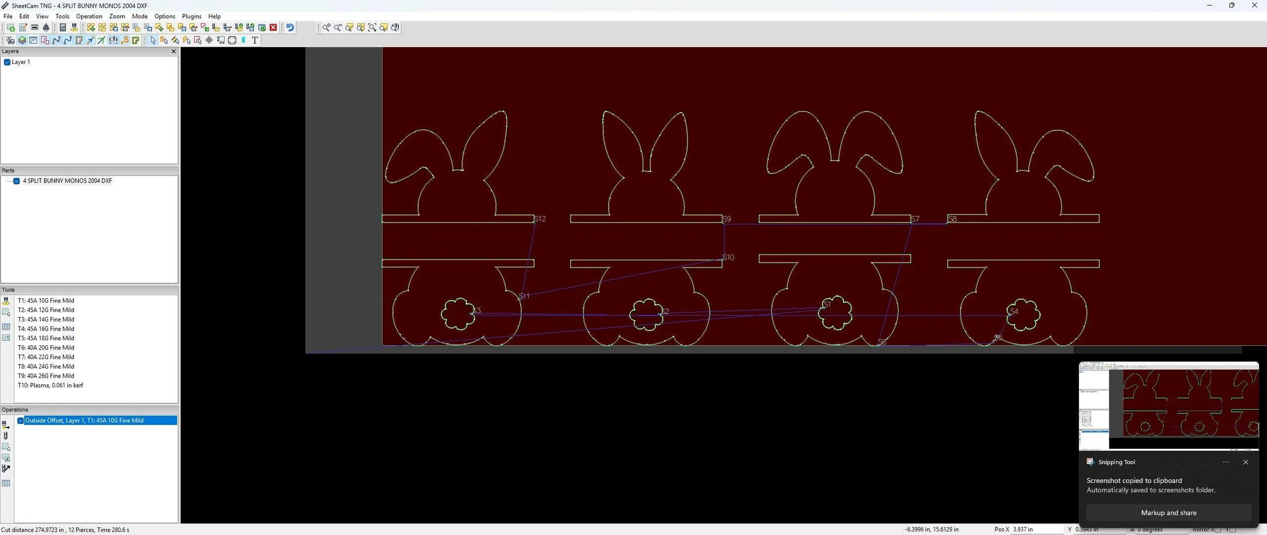Open the Help menu
This screenshot has width=1267, height=535.
pos(214,16)
